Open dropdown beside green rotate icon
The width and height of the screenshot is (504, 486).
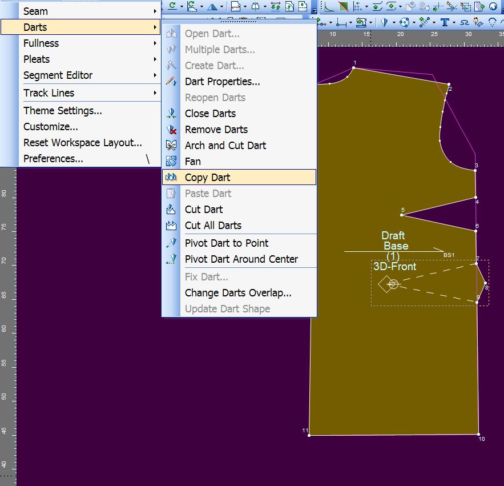[182, 6]
